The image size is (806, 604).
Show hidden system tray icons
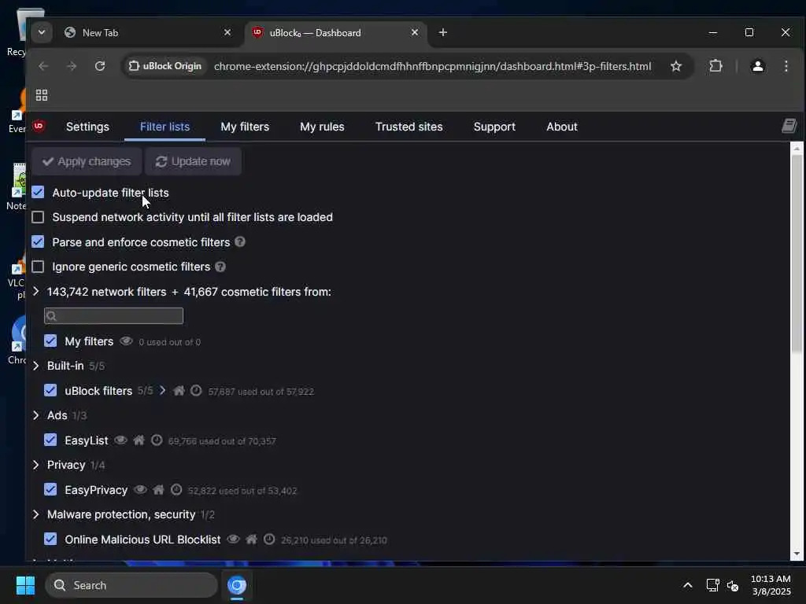687,585
